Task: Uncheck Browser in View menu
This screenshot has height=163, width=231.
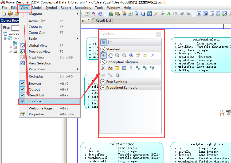Action: pyautogui.click(x=50, y=83)
